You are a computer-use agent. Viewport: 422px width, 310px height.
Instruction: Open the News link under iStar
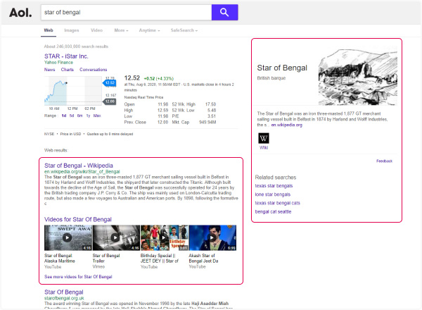49,70
